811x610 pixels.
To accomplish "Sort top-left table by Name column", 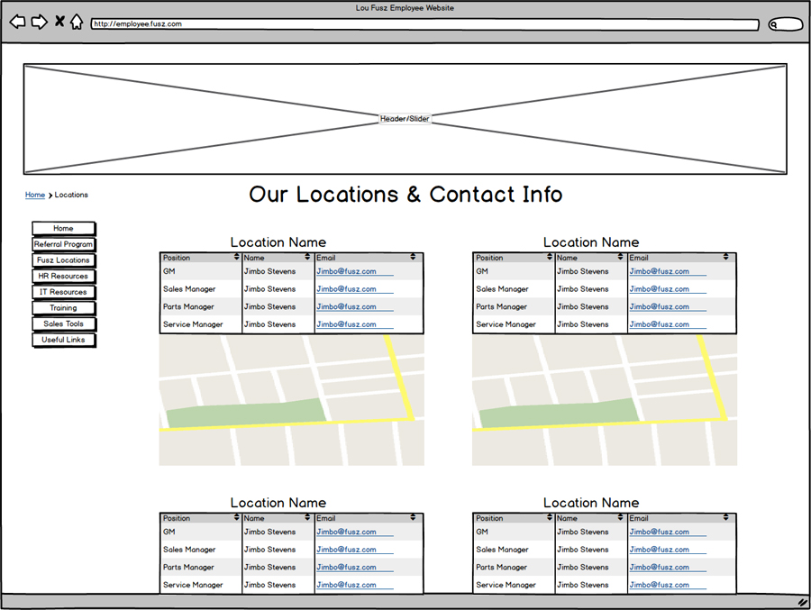I will point(307,257).
